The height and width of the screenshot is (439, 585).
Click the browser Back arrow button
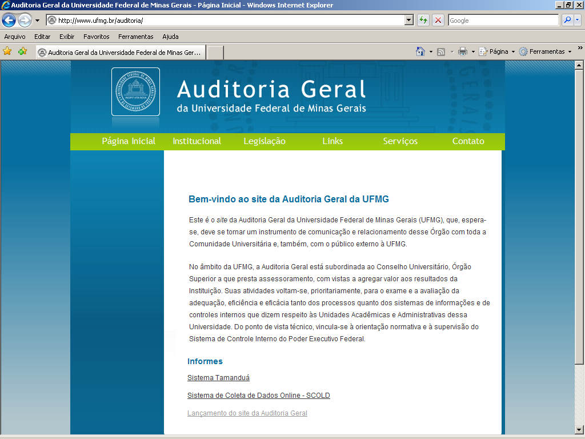[x=9, y=20]
